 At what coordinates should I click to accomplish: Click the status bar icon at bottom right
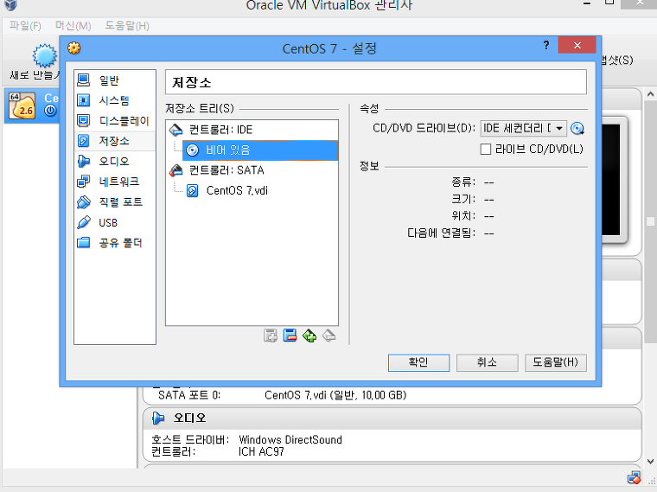coord(634,478)
